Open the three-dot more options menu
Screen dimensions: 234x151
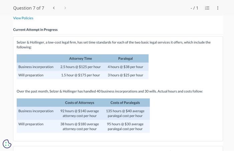[x=218, y=8]
